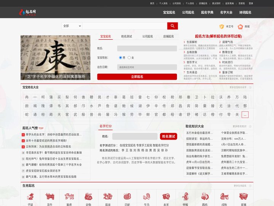This screenshot has width=274, height=206.
Task: Click more arrow beside 更多宝宝姓氏名字
Action: [250, 87]
